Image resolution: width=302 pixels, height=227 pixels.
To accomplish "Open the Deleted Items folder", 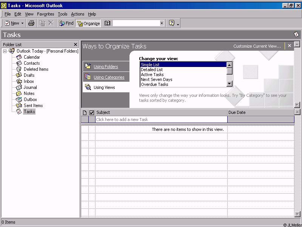I will tap(36, 69).
